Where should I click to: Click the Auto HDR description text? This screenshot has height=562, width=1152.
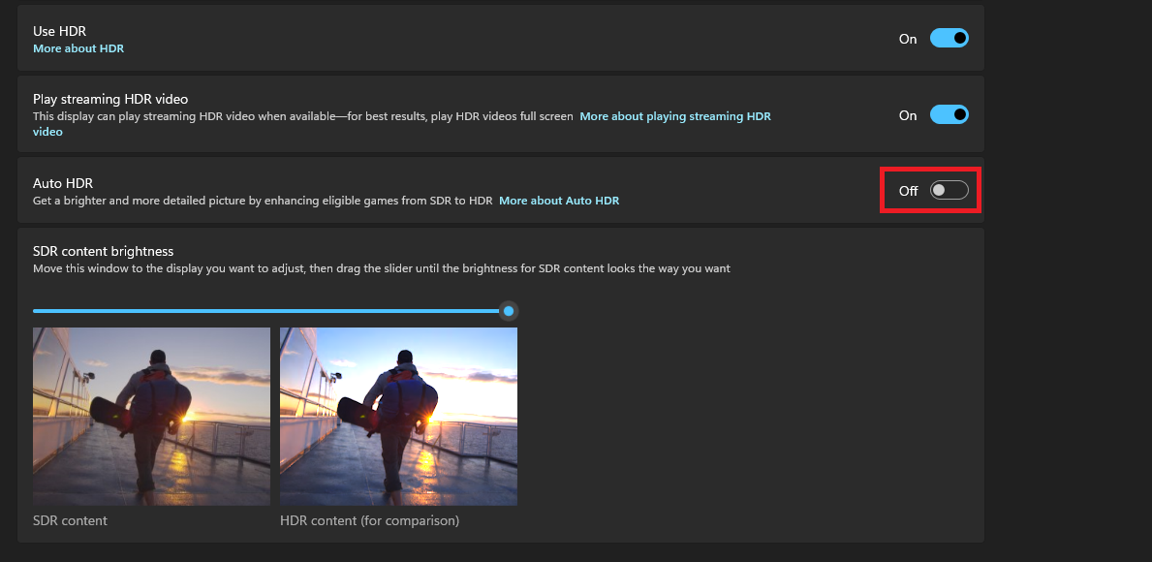tap(262, 201)
